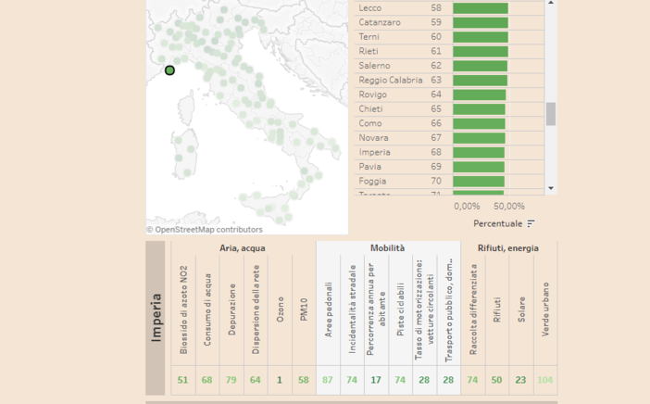The image size is (650, 404).
Task: Click the Percorrenza annua value 17
Action: pos(376,380)
